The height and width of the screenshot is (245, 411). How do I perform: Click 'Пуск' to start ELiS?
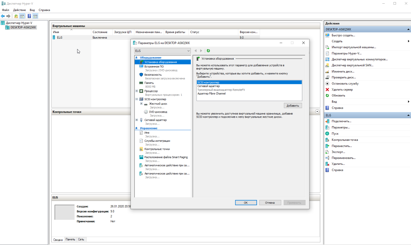coord(335,134)
